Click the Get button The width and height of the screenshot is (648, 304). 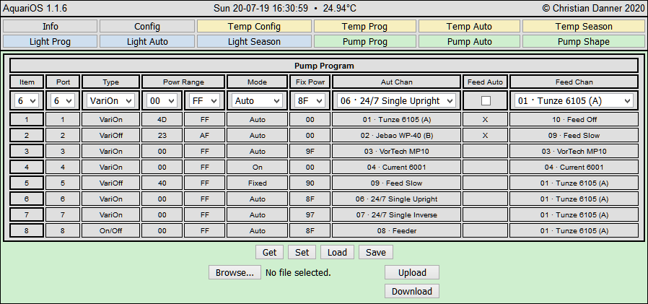tap(269, 252)
